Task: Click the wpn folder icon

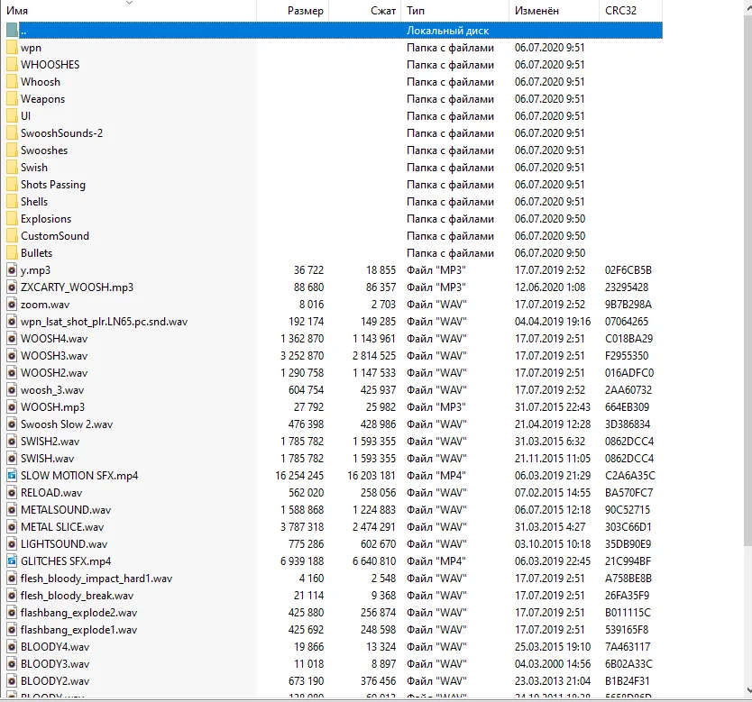Action: point(12,48)
